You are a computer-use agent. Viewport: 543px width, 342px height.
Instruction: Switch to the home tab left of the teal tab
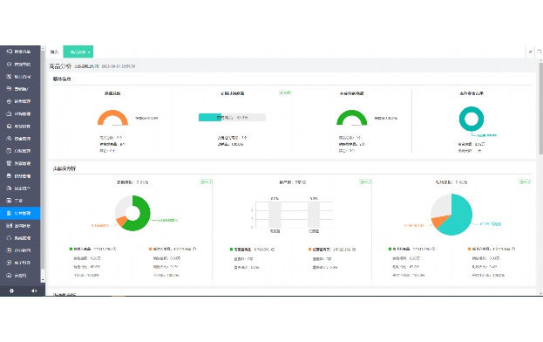click(54, 52)
